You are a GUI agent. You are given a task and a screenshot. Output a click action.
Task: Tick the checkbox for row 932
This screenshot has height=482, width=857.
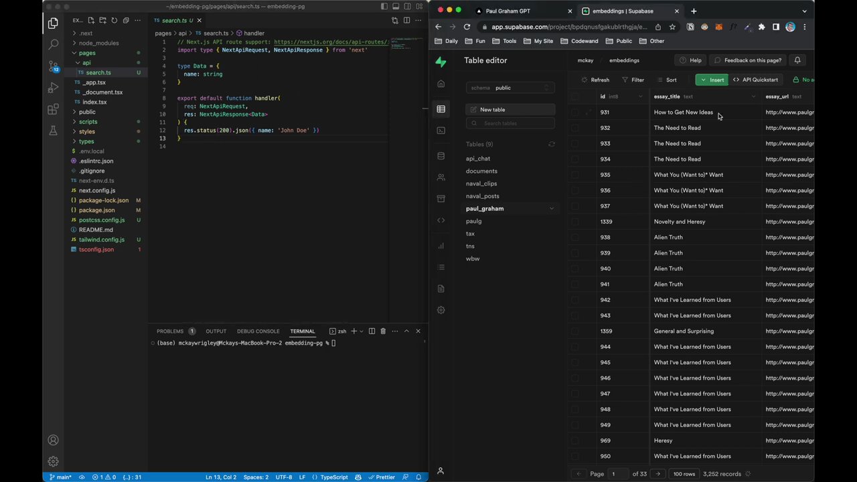pyautogui.click(x=575, y=128)
